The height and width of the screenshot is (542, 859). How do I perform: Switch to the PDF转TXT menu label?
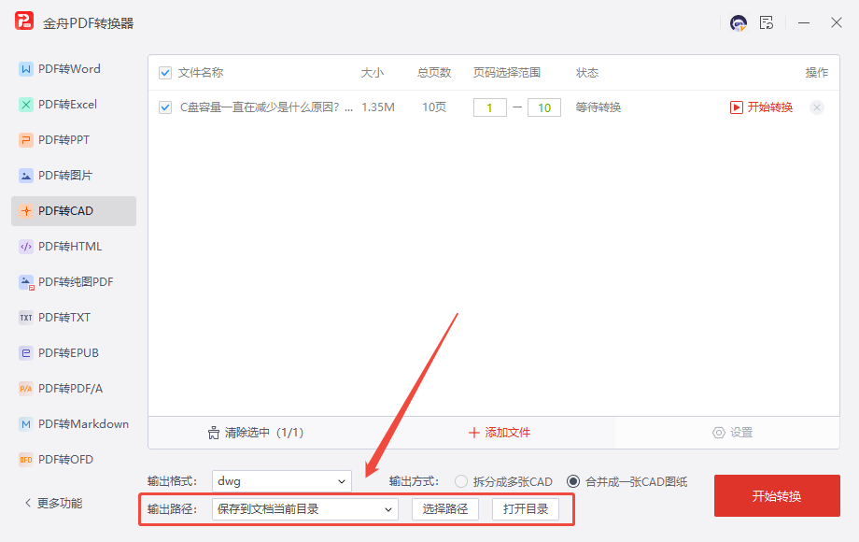64,318
